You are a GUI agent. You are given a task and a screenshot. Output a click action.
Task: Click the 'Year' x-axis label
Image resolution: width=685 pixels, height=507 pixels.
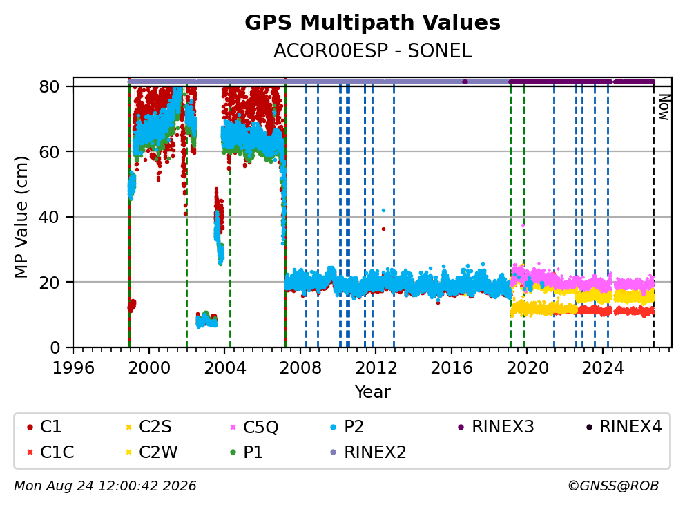[372, 392]
